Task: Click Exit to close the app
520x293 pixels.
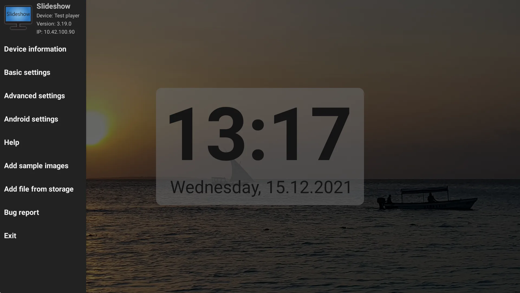Action: (10, 235)
